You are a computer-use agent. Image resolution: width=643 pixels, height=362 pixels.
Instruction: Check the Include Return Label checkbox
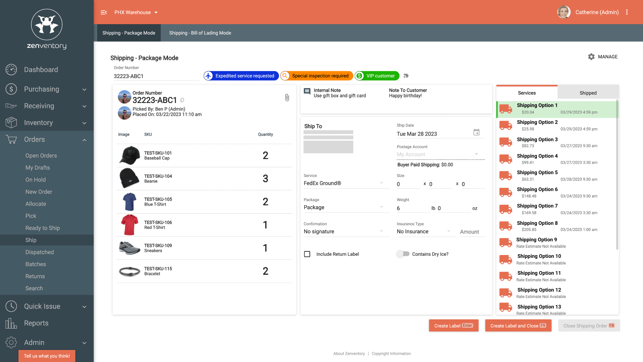pos(307,254)
